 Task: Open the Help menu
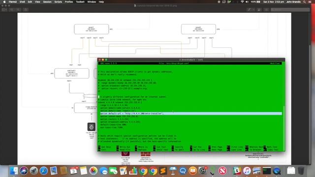click(x=101, y=2)
